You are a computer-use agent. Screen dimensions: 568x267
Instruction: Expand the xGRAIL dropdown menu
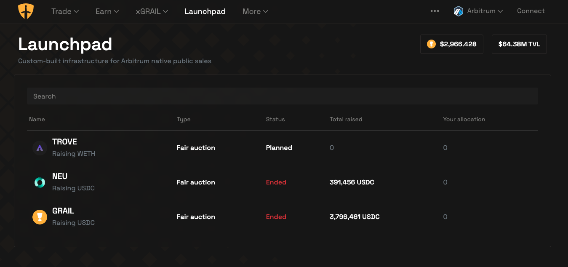(x=152, y=11)
